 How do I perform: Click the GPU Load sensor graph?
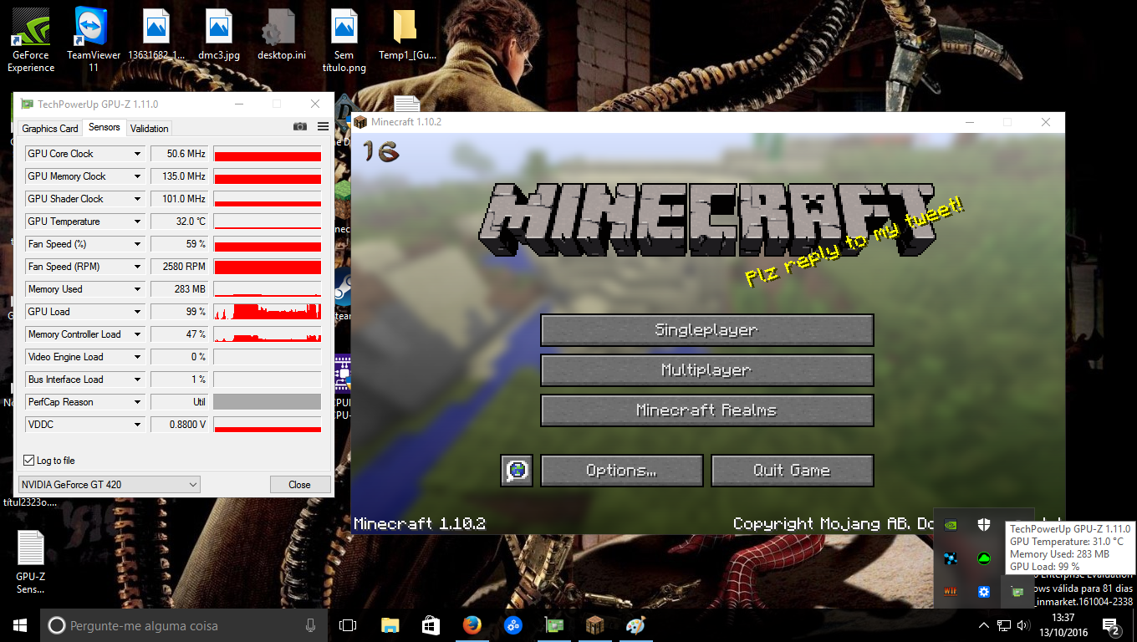[268, 312]
